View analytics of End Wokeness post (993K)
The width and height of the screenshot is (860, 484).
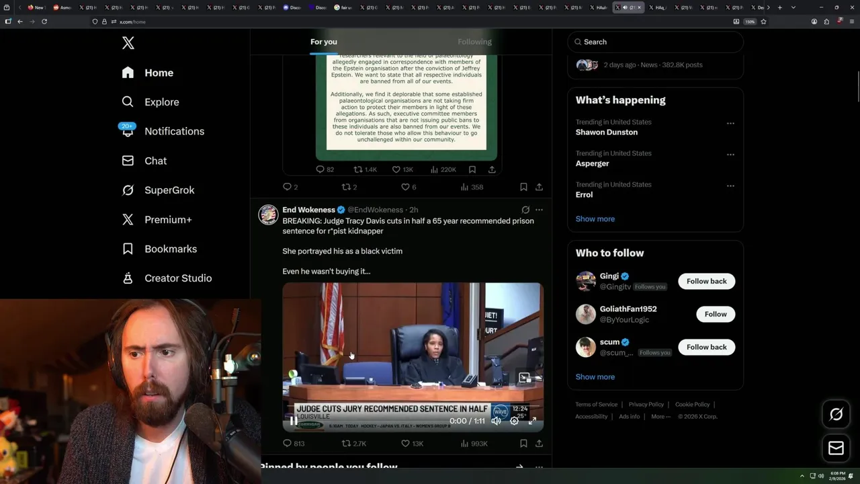474,444
